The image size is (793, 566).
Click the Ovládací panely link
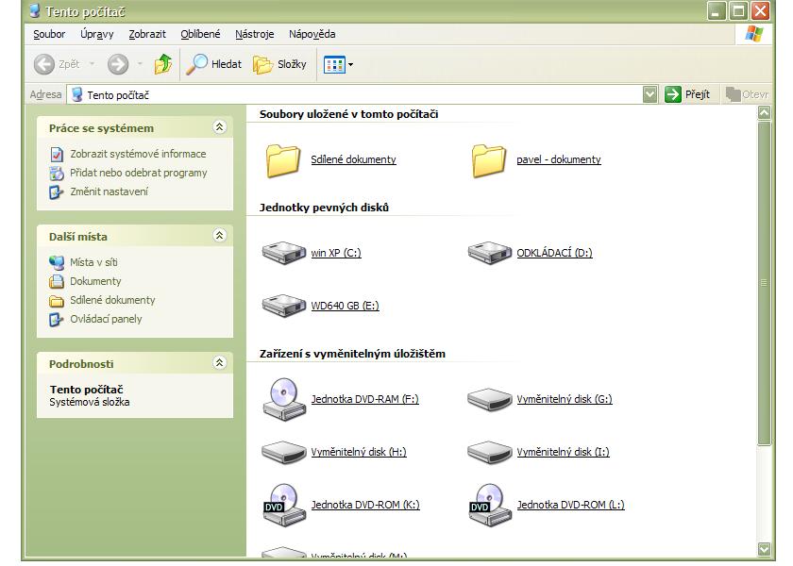tap(106, 319)
